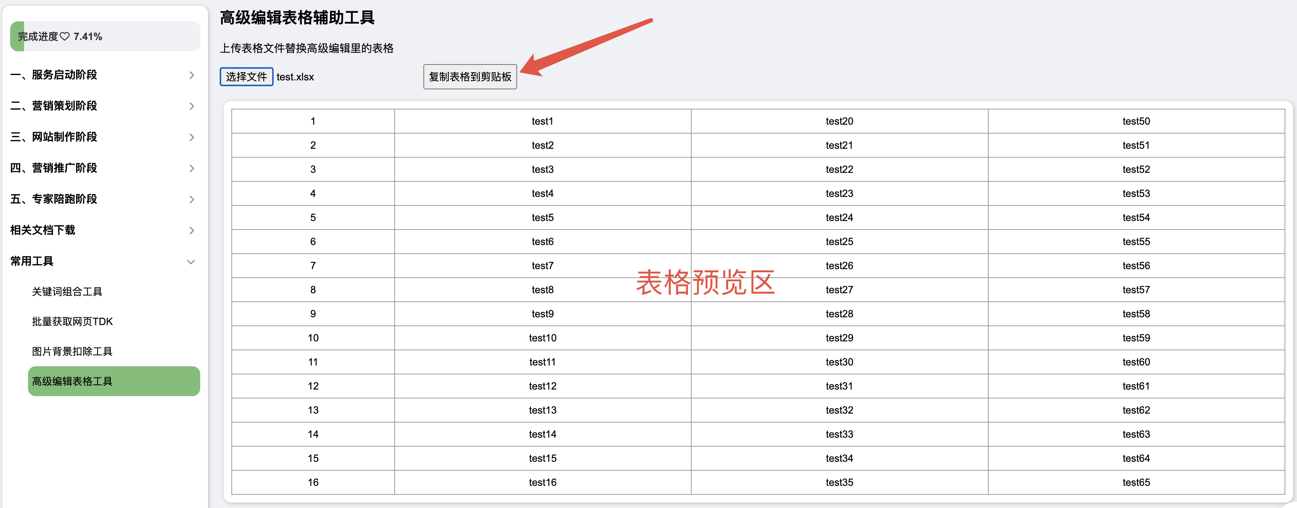Open 批量获取网页TDK menu item
The height and width of the screenshot is (508, 1297).
(114, 322)
